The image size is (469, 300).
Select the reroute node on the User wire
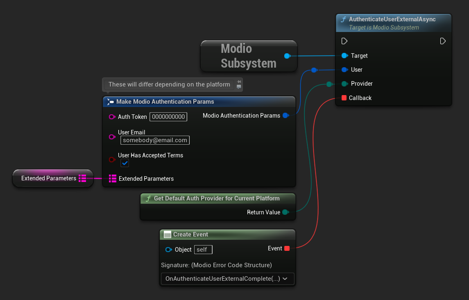(314, 70)
